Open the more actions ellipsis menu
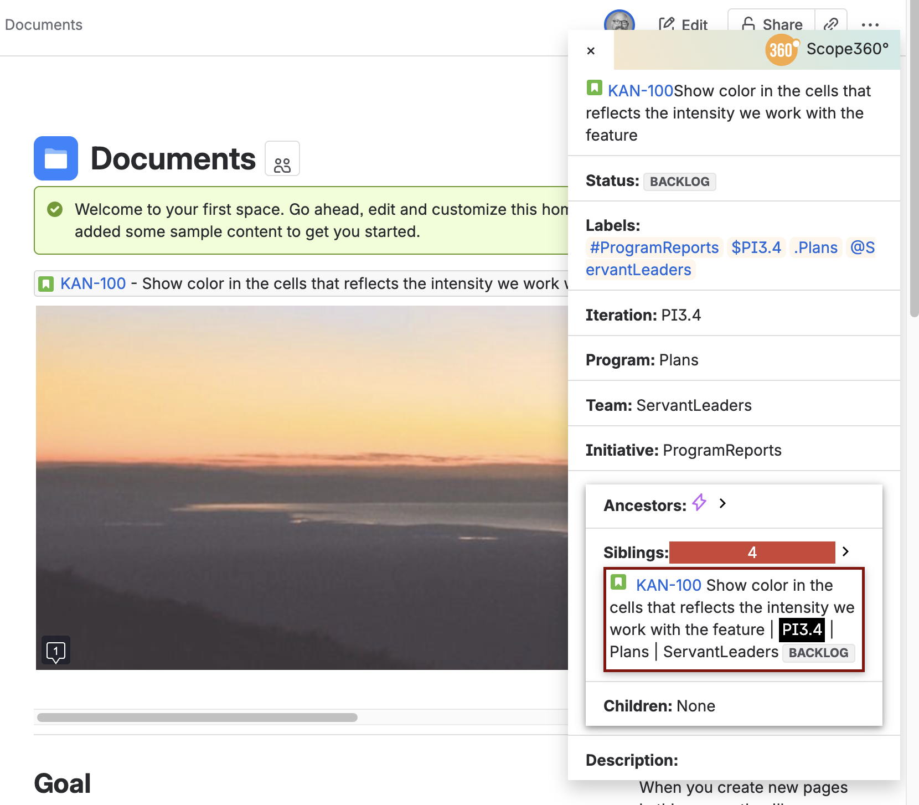This screenshot has height=805, width=919. (x=870, y=24)
